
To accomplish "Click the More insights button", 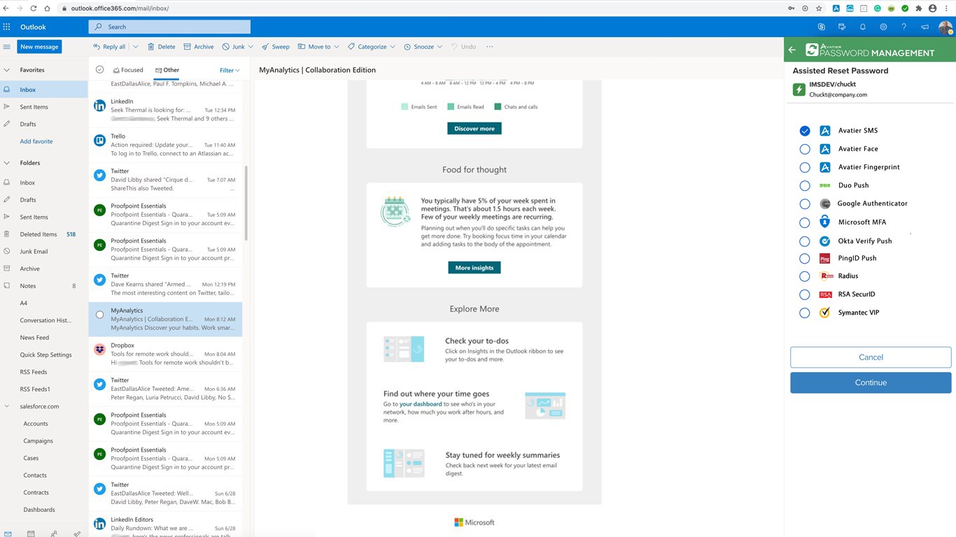I will coord(475,268).
